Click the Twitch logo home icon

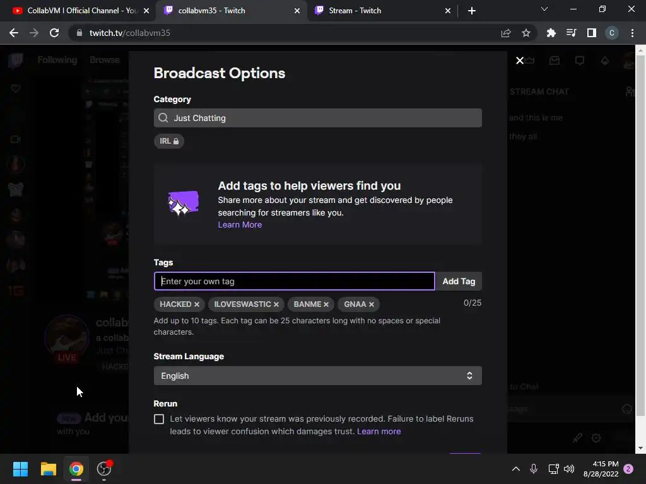[16, 60]
